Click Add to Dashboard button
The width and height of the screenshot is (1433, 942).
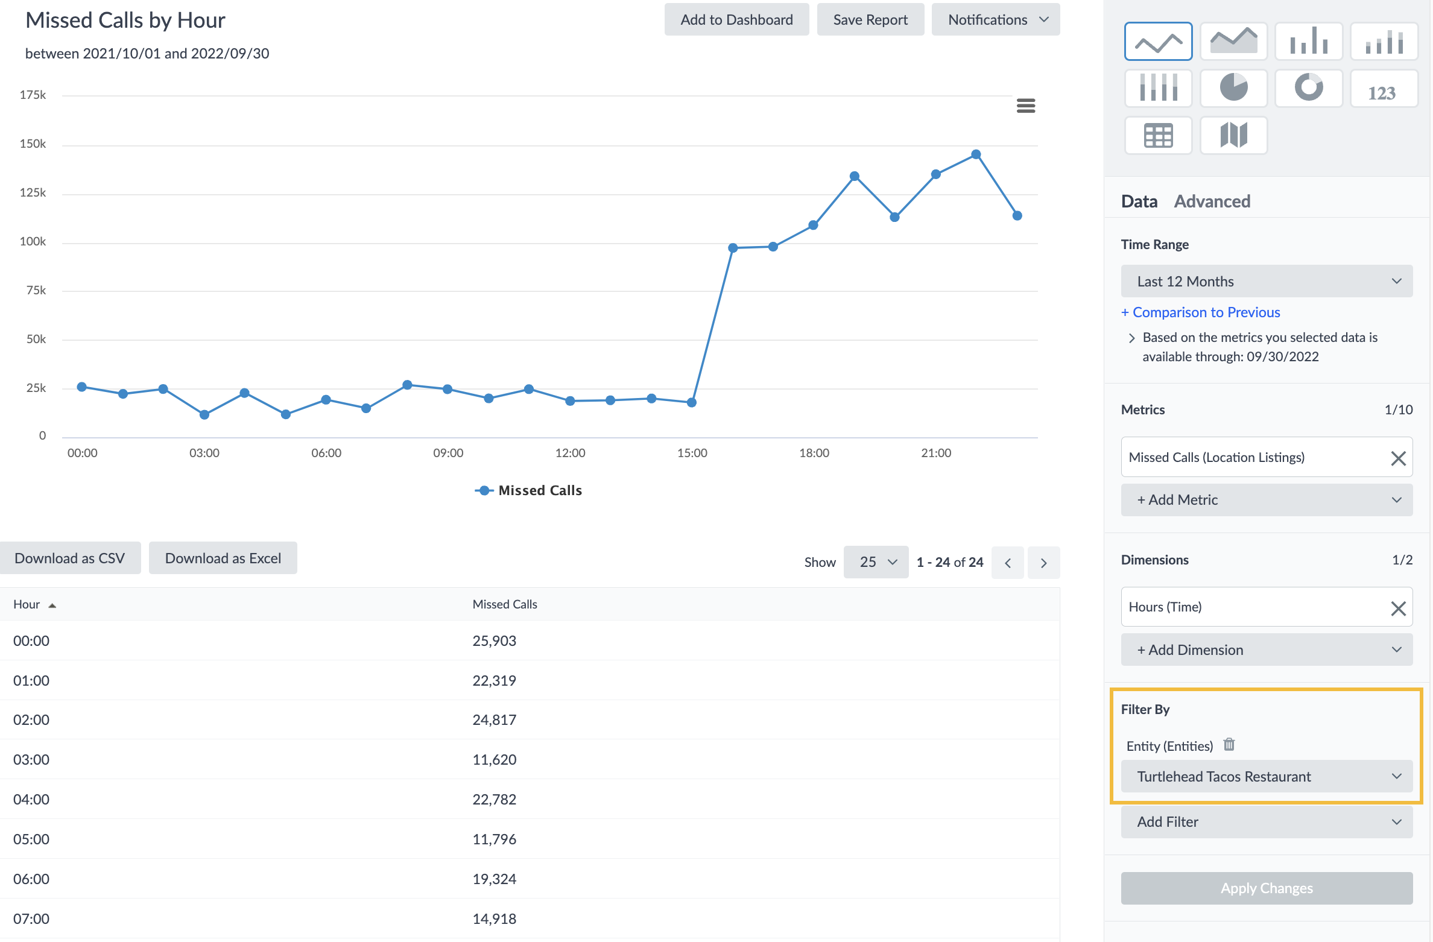pyautogui.click(x=736, y=20)
